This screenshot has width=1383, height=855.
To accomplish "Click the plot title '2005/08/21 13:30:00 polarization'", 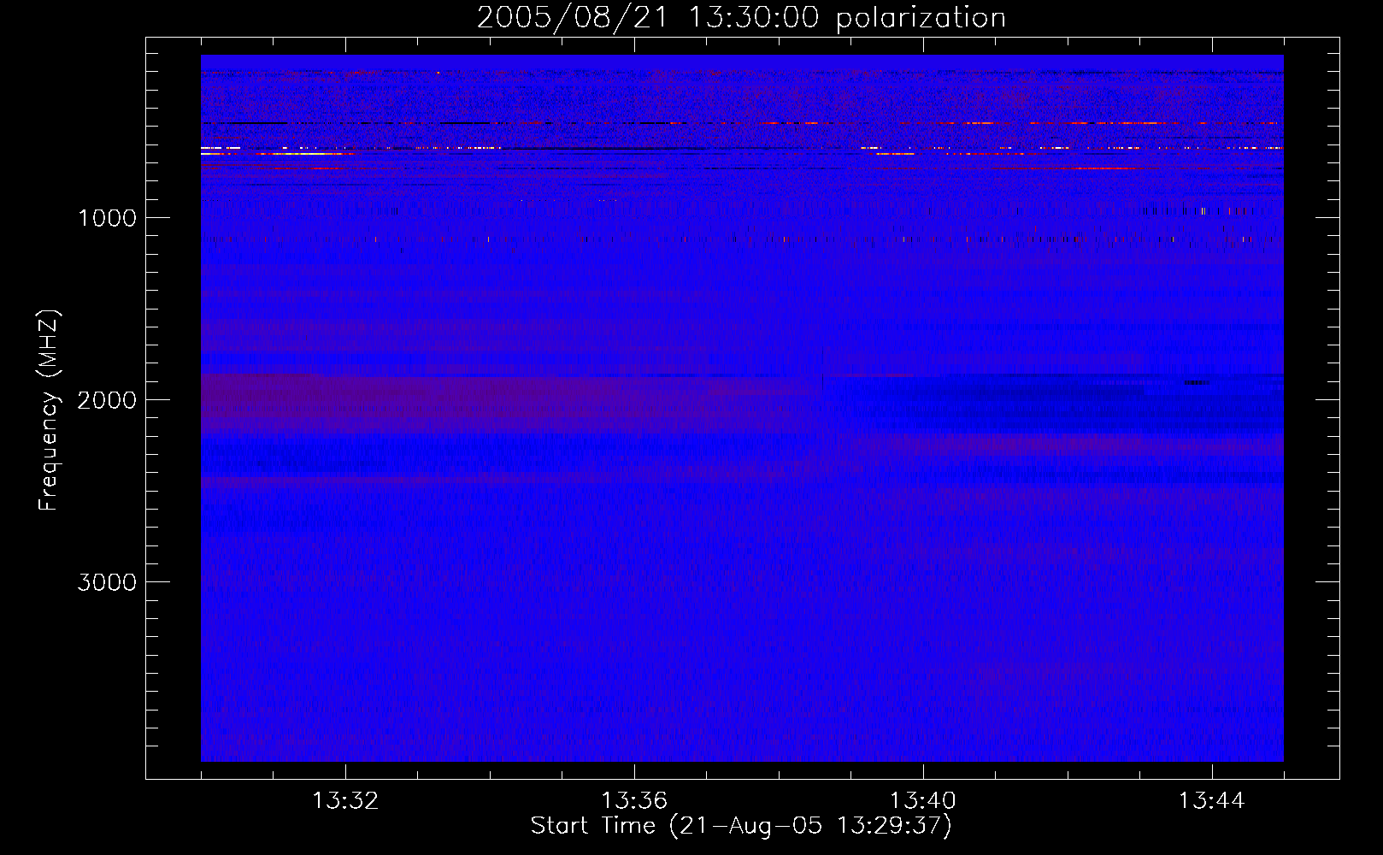I will pyautogui.click(x=741, y=18).
